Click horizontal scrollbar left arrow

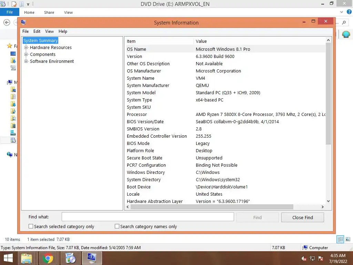[128, 207]
